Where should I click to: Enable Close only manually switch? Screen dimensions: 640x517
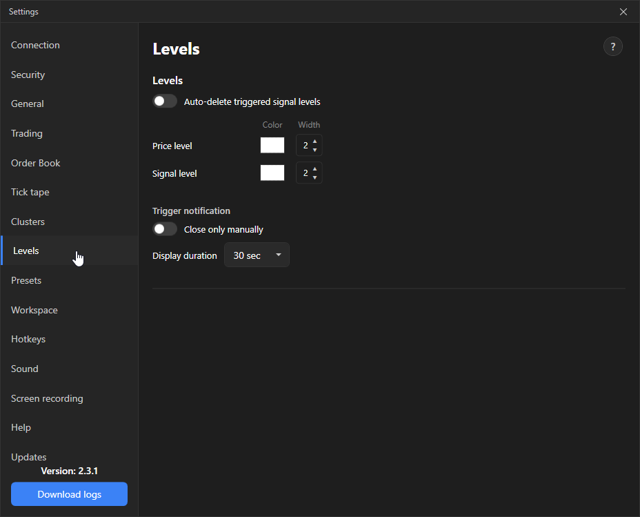tap(165, 229)
